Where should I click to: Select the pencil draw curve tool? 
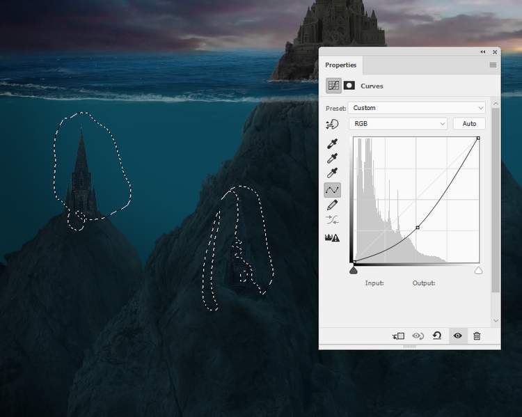333,205
